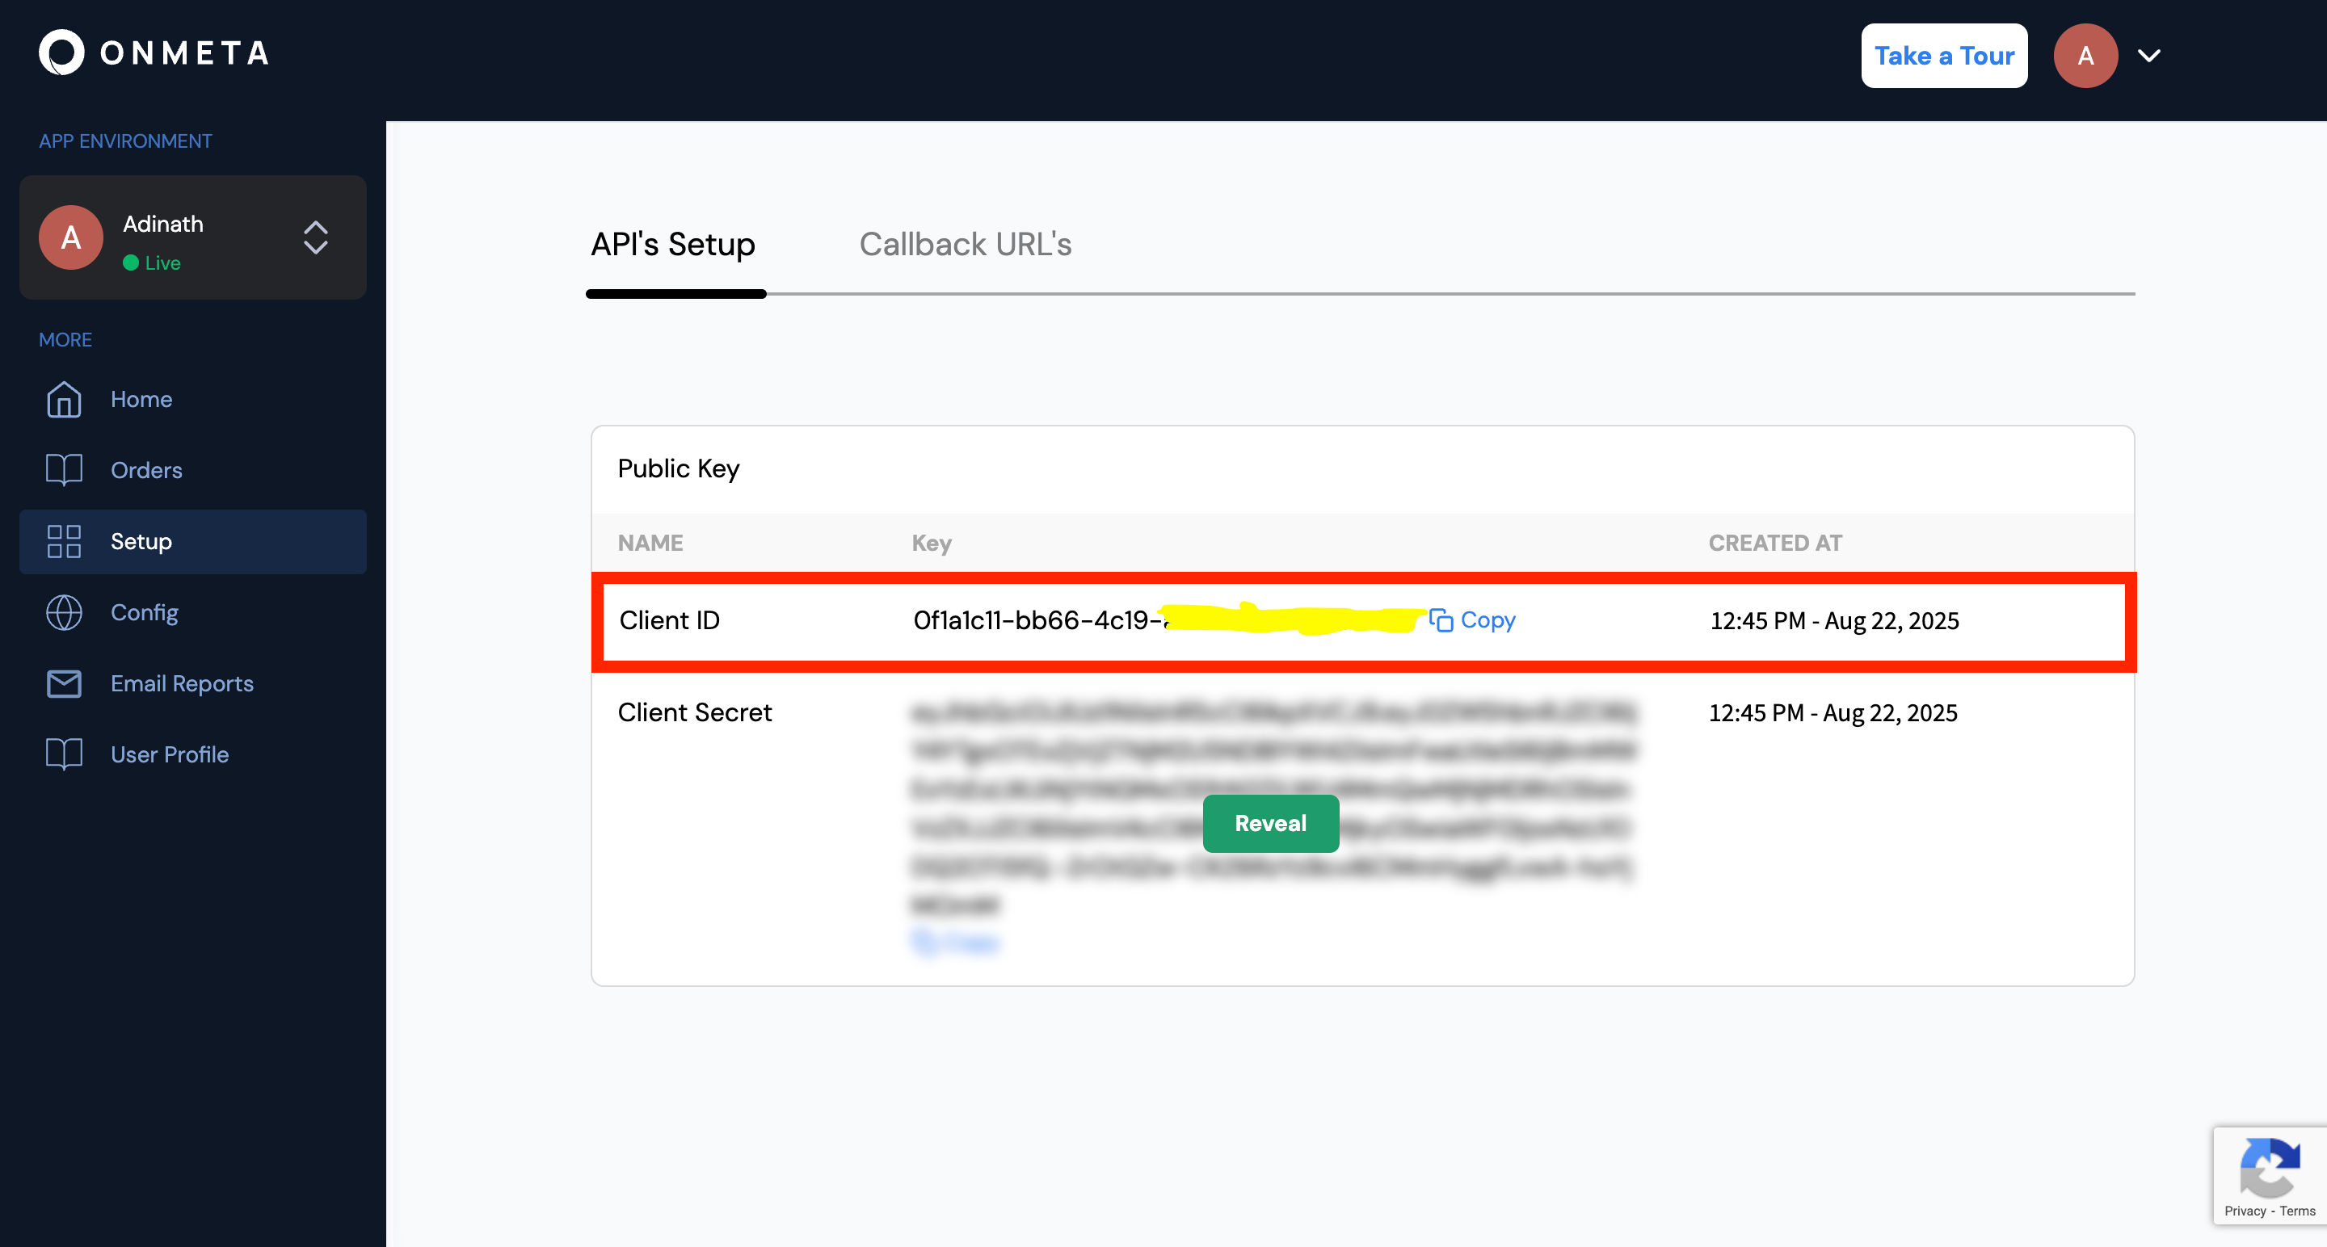Click the avatar circle in the top bar

point(2085,55)
